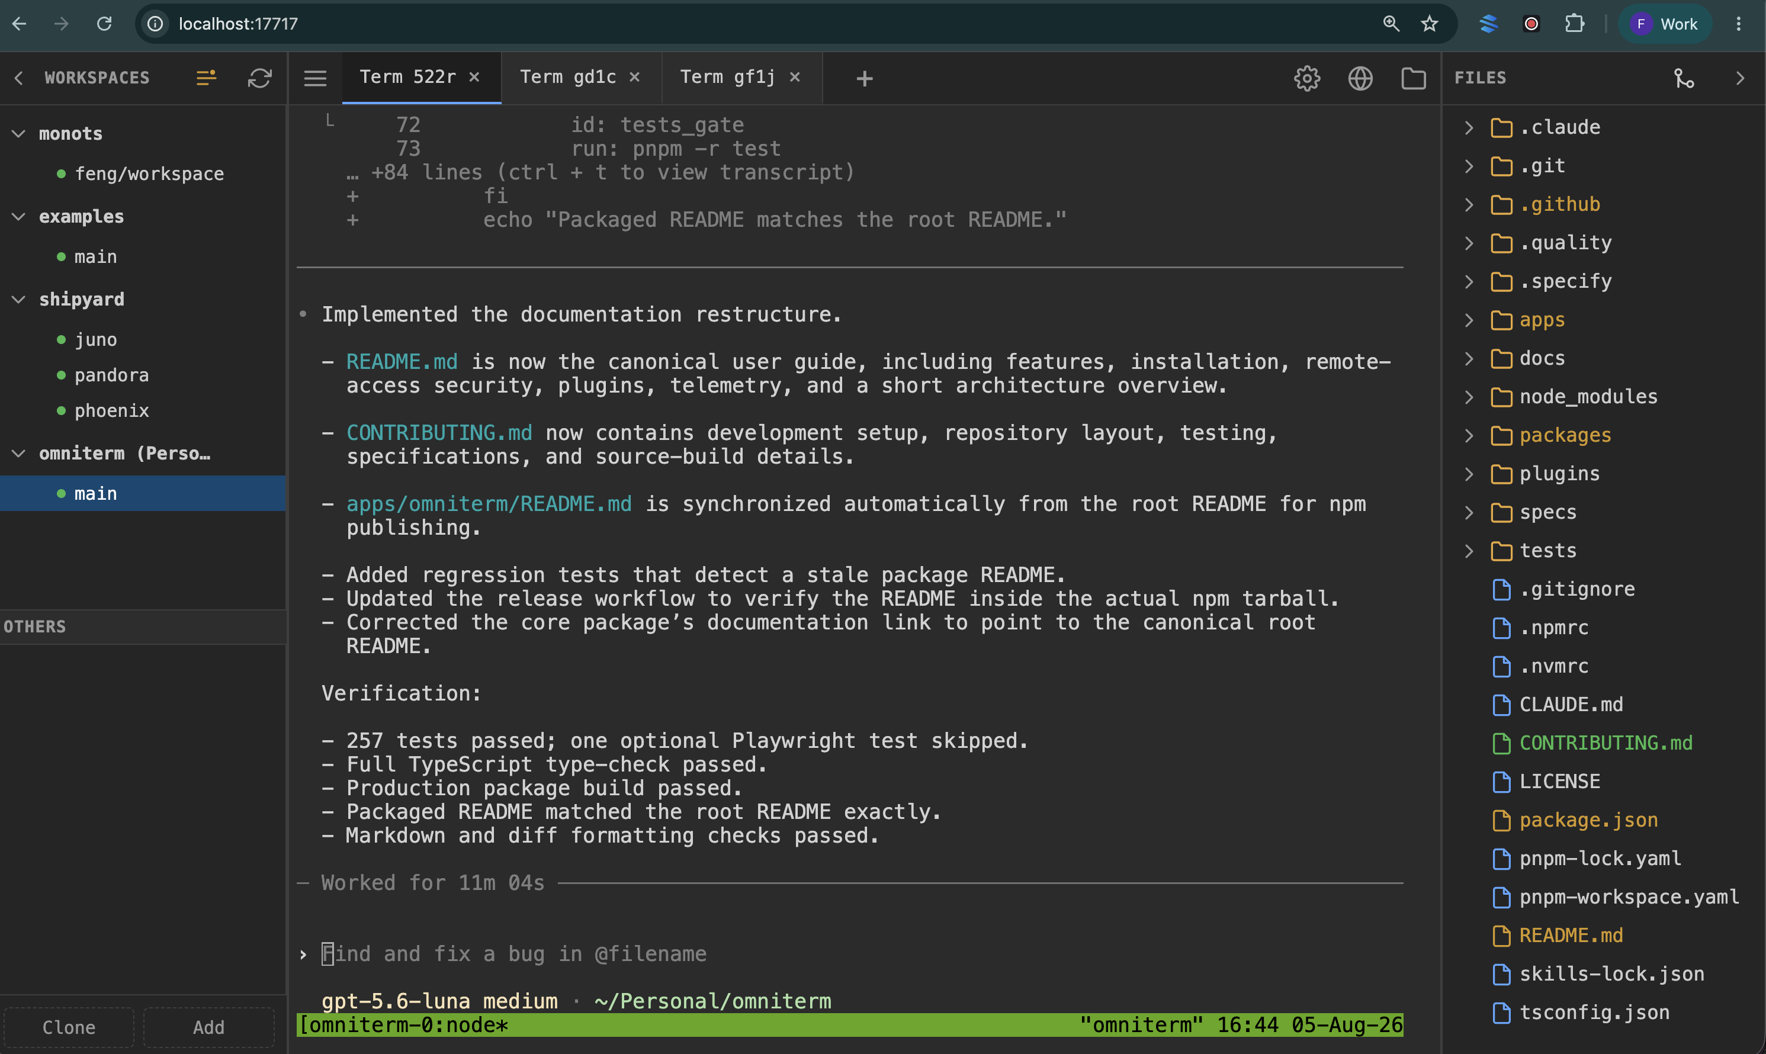Viewport: 1766px width, 1054px height.
Task: Open the browser three-dot menu
Action: click(1739, 24)
